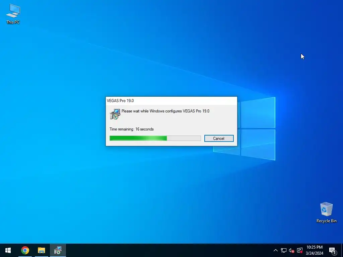Click the Show desktop sliver on the taskbar

pos(342,250)
